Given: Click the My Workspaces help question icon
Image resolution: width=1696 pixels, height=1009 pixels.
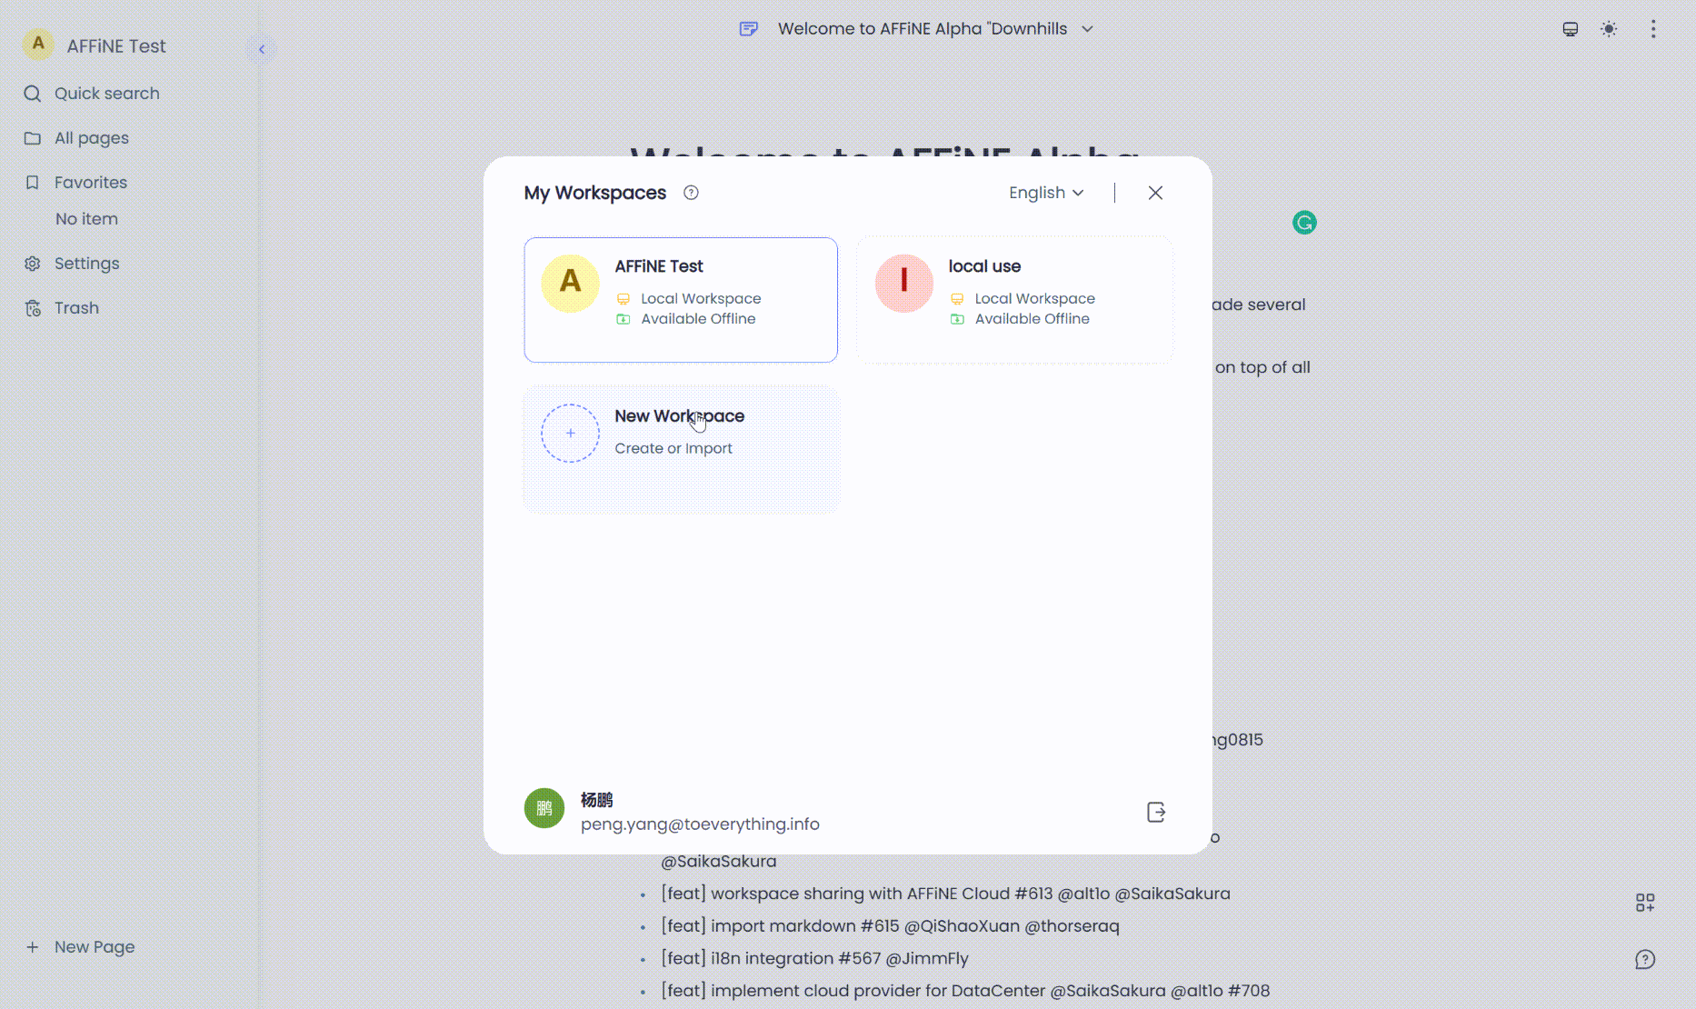Looking at the screenshot, I should (x=691, y=193).
